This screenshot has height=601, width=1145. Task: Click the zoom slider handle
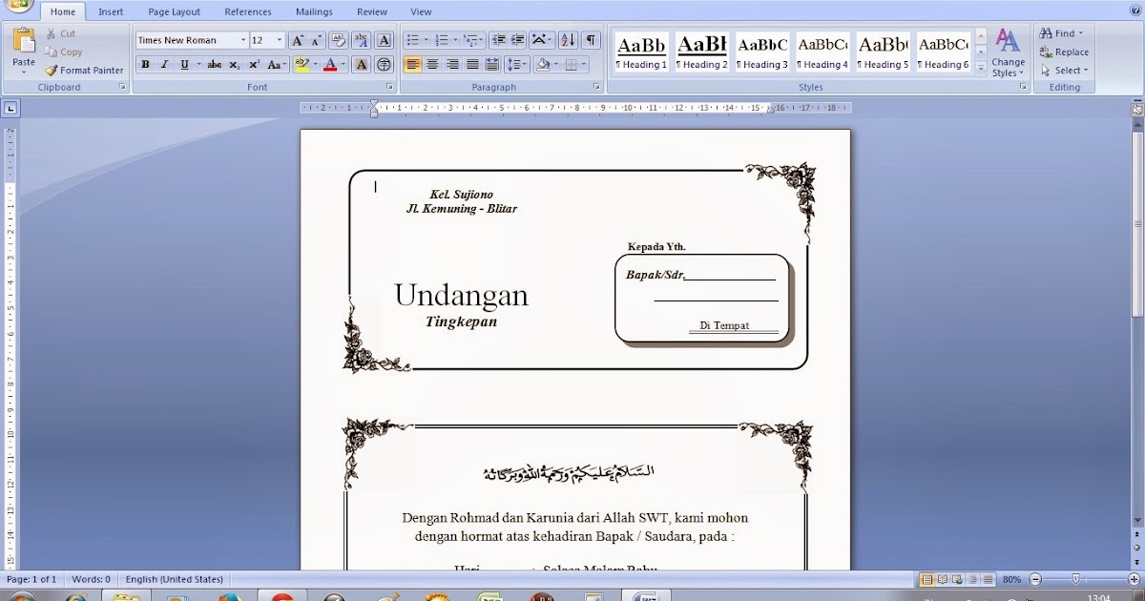(1075, 579)
